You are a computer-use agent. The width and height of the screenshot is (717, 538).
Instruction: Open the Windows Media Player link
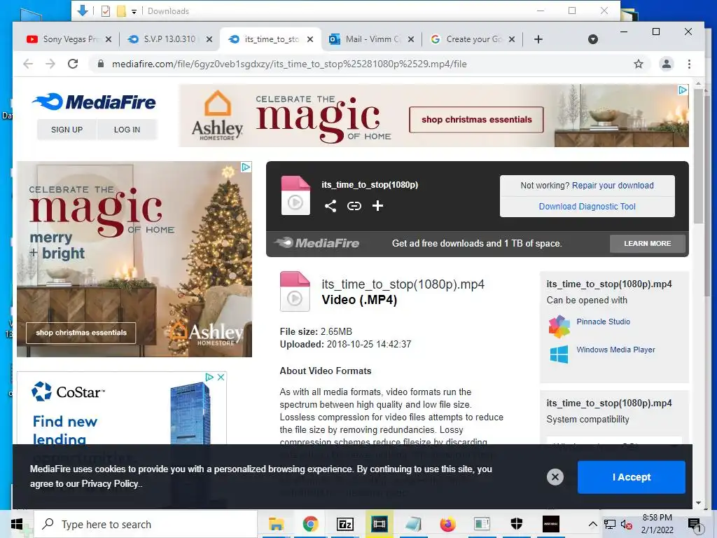[x=615, y=350]
